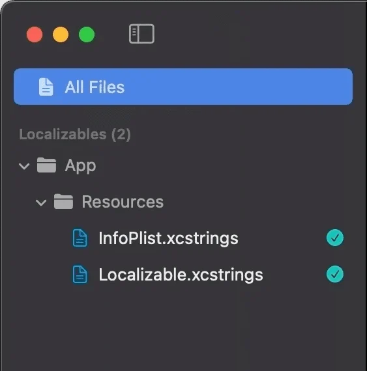The image size is (367, 371).
Task: Click Localizable.xcstrings green checkmark status
Action: coord(335,274)
